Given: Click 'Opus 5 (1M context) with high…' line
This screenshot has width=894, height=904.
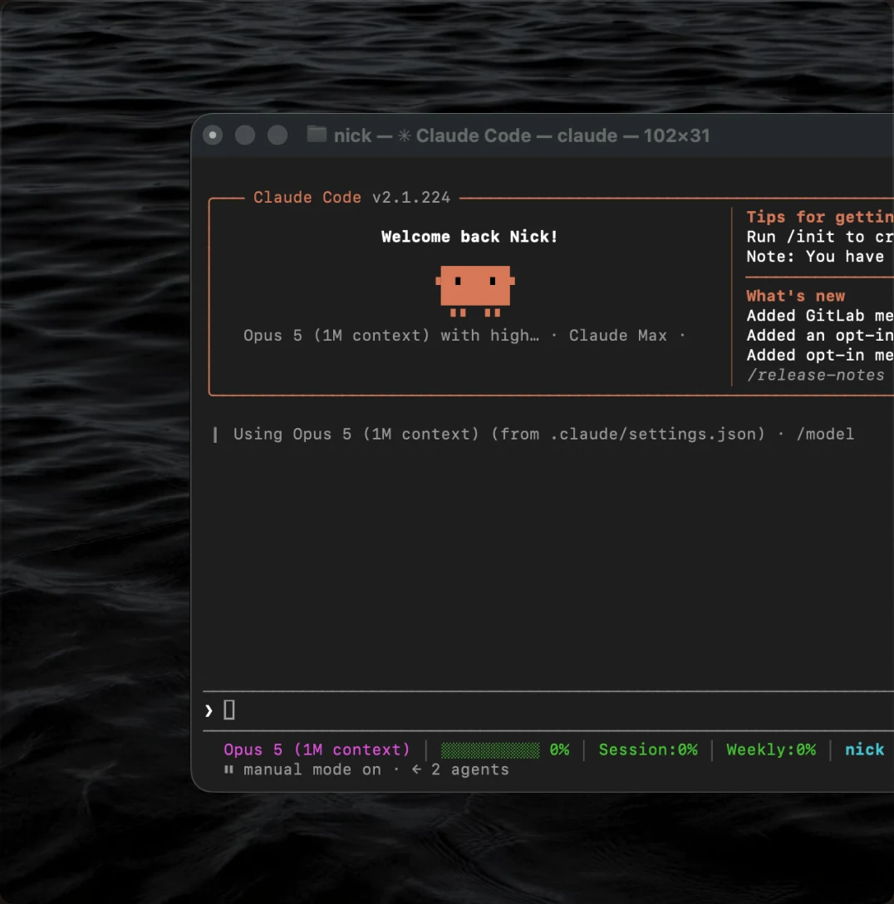Looking at the screenshot, I should [391, 336].
